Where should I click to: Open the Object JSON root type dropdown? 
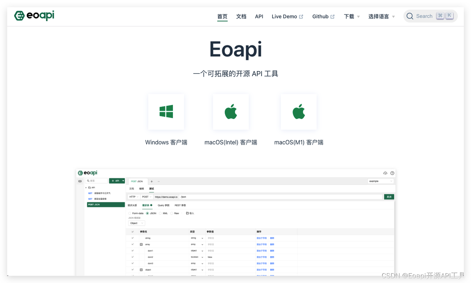pyautogui.click(x=137, y=223)
